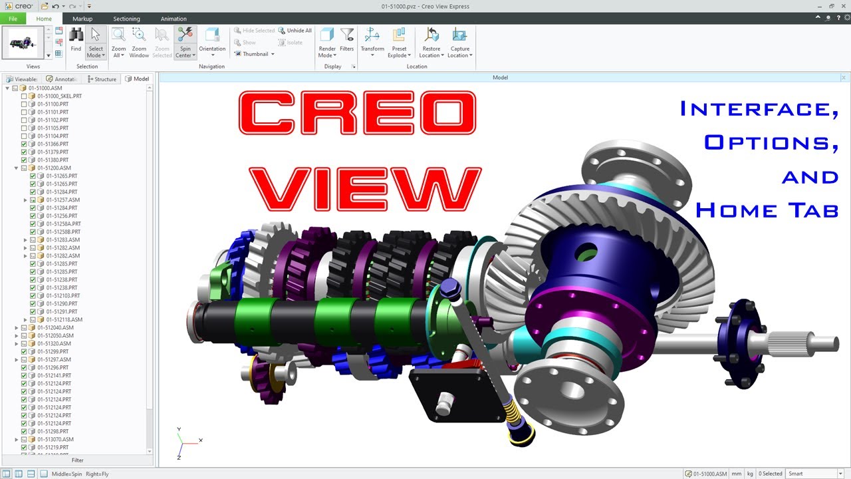This screenshot has width=851, height=479.
Task: Click the third panel layout icon in status bar
Action: (31, 474)
